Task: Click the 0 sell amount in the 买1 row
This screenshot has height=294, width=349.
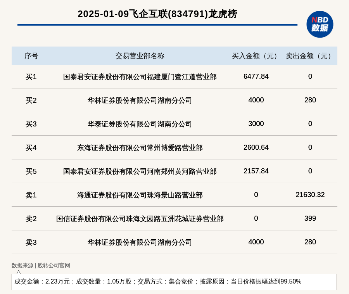Action: 310,76
